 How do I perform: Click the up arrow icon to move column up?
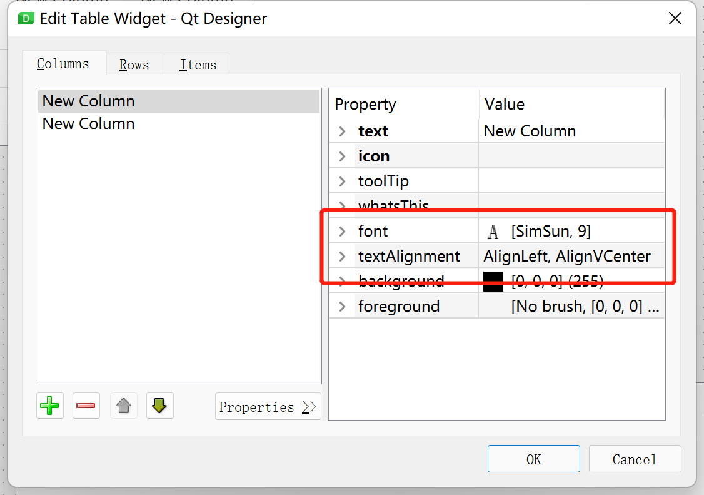(123, 406)
